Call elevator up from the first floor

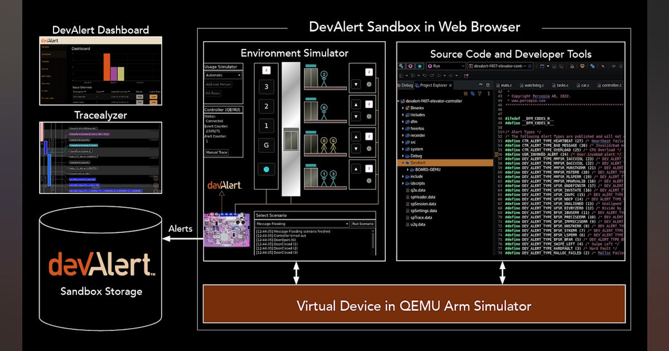(x=356, y=136)
